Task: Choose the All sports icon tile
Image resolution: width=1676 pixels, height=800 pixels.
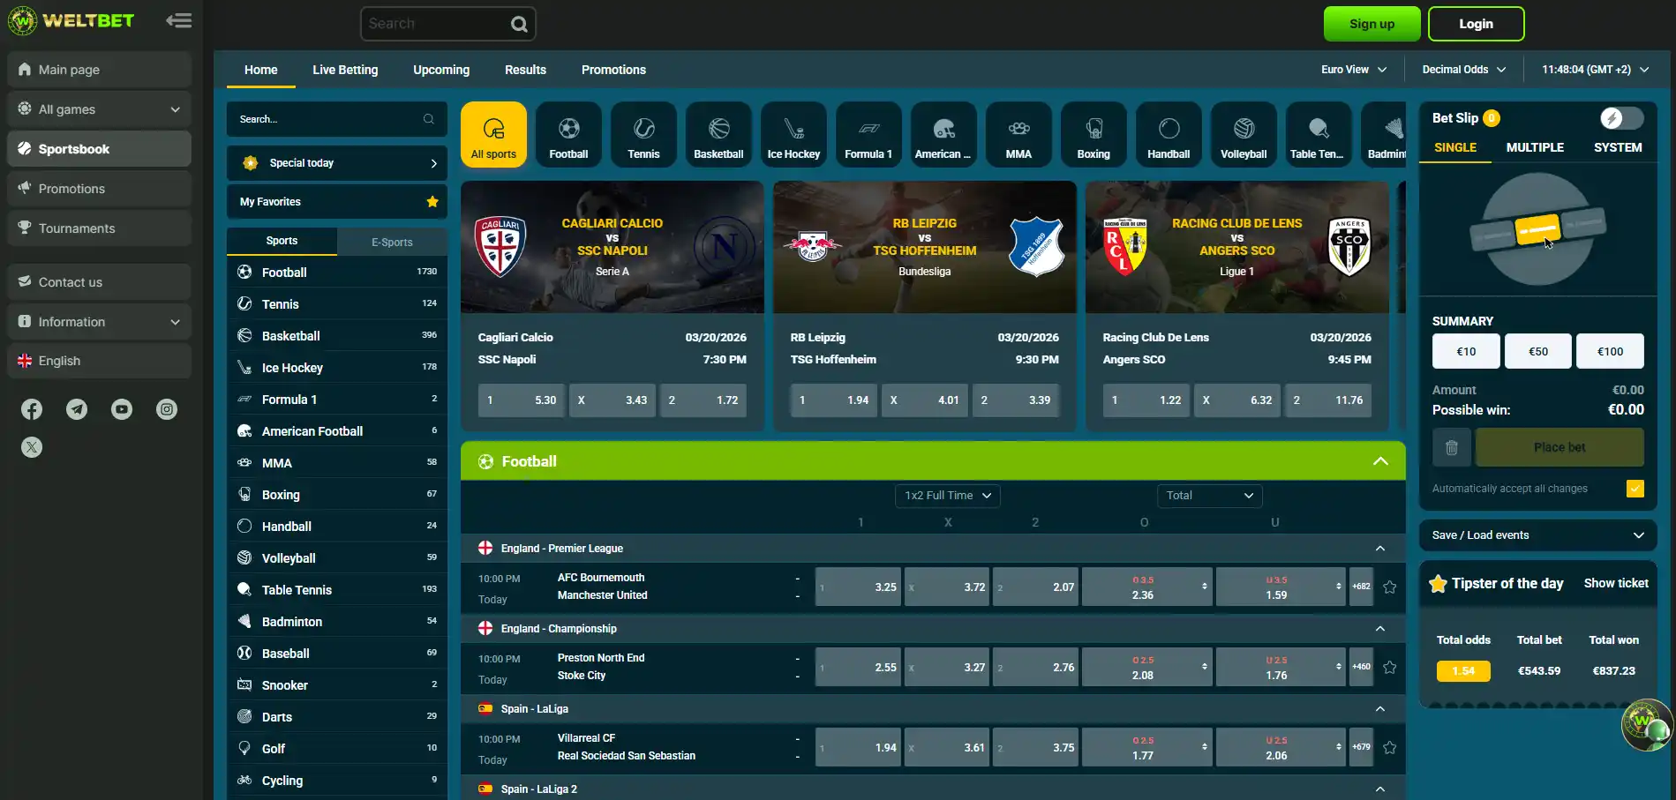Action: pyautogui.click(x=493, y=135)
